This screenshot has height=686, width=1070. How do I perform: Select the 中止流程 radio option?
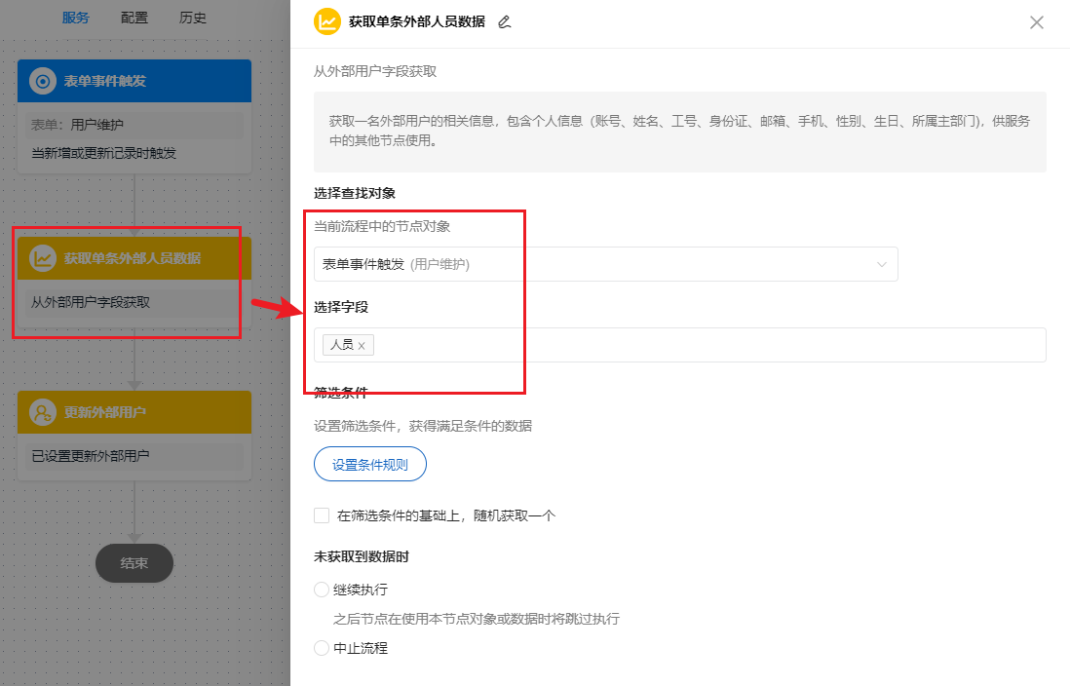(x=322, y=647)
